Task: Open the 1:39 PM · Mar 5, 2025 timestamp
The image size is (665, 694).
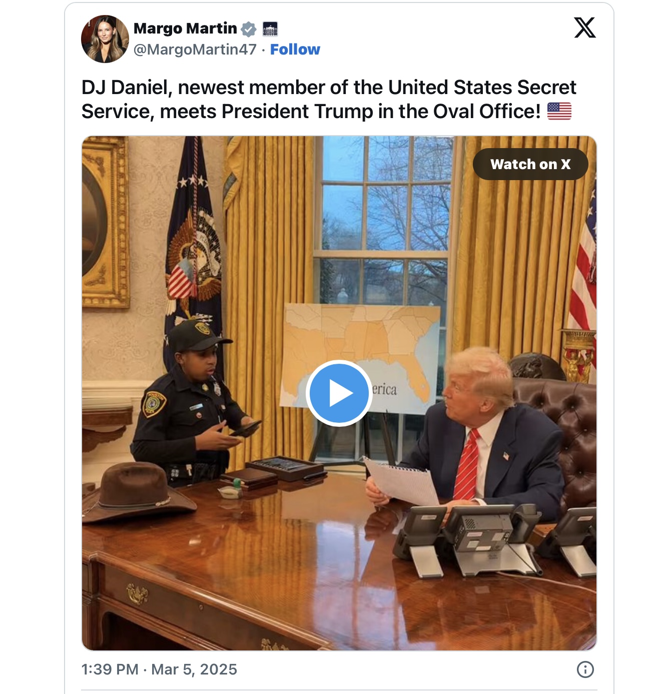Action: 159,669
